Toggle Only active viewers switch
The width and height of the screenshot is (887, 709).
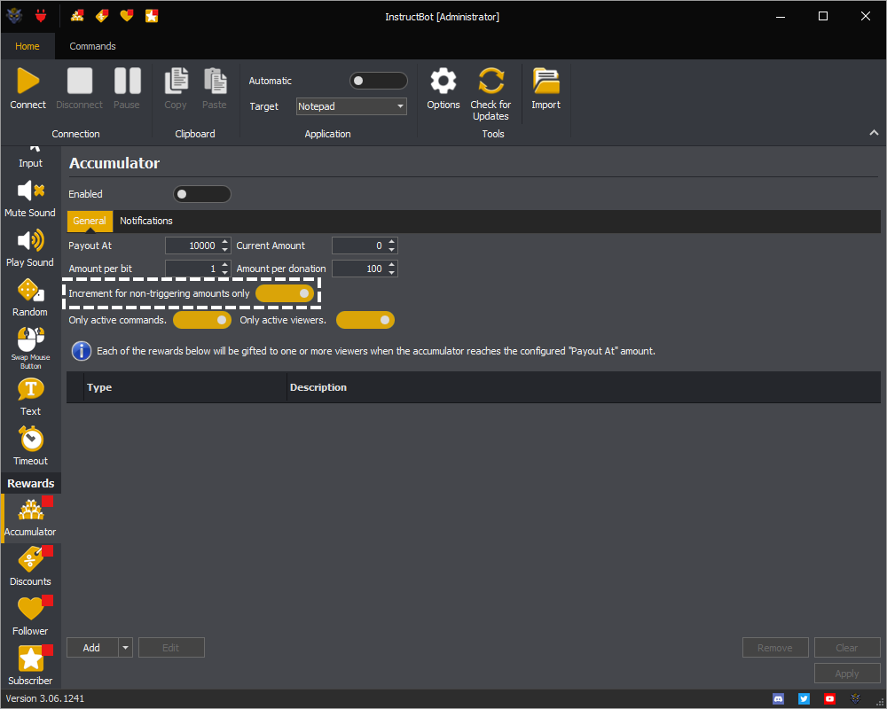coord(365,320)
